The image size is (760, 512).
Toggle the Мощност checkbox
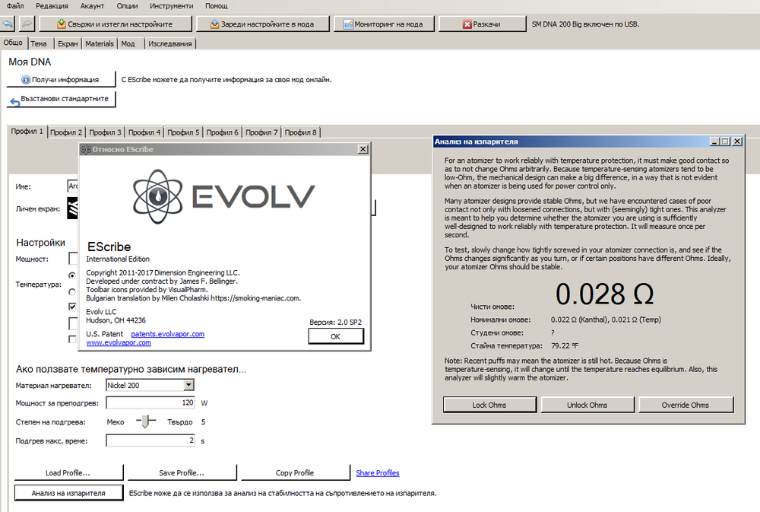(73, 258)
